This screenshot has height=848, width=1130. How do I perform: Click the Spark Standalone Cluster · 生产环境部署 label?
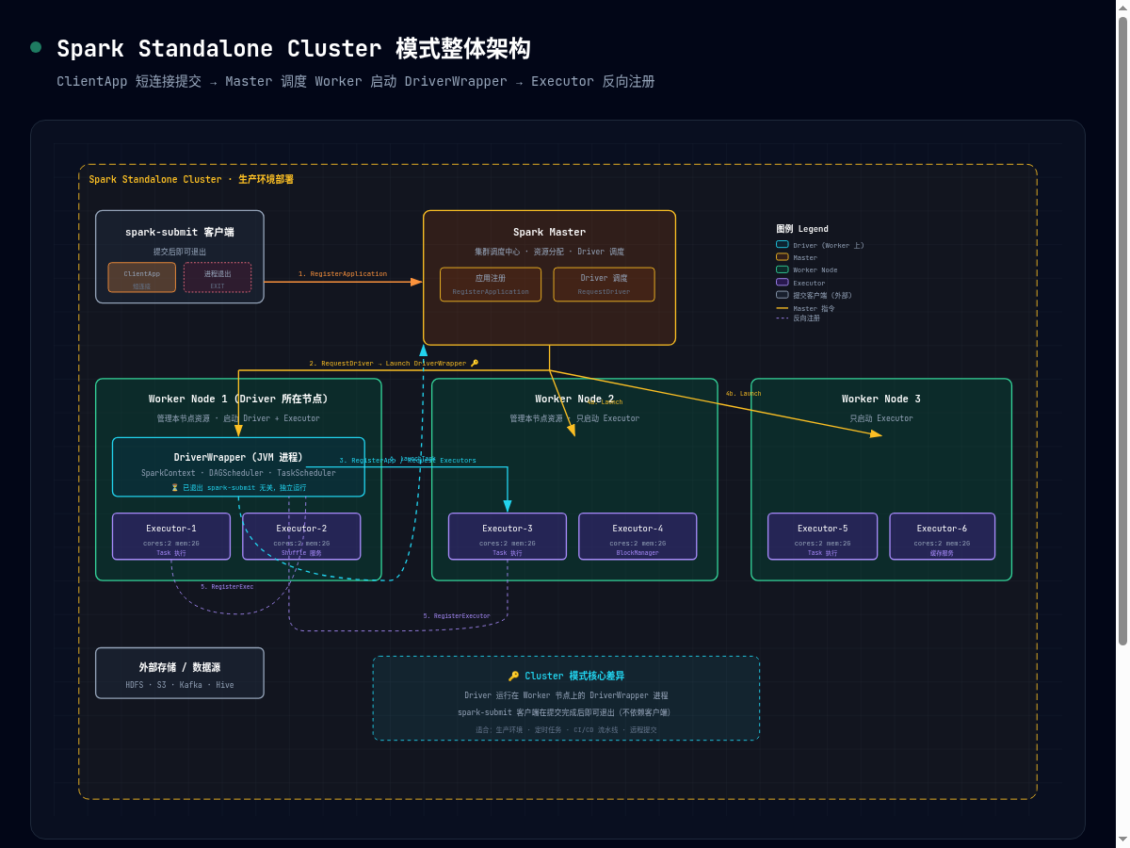pyautogui.click(x=191, y=179)
